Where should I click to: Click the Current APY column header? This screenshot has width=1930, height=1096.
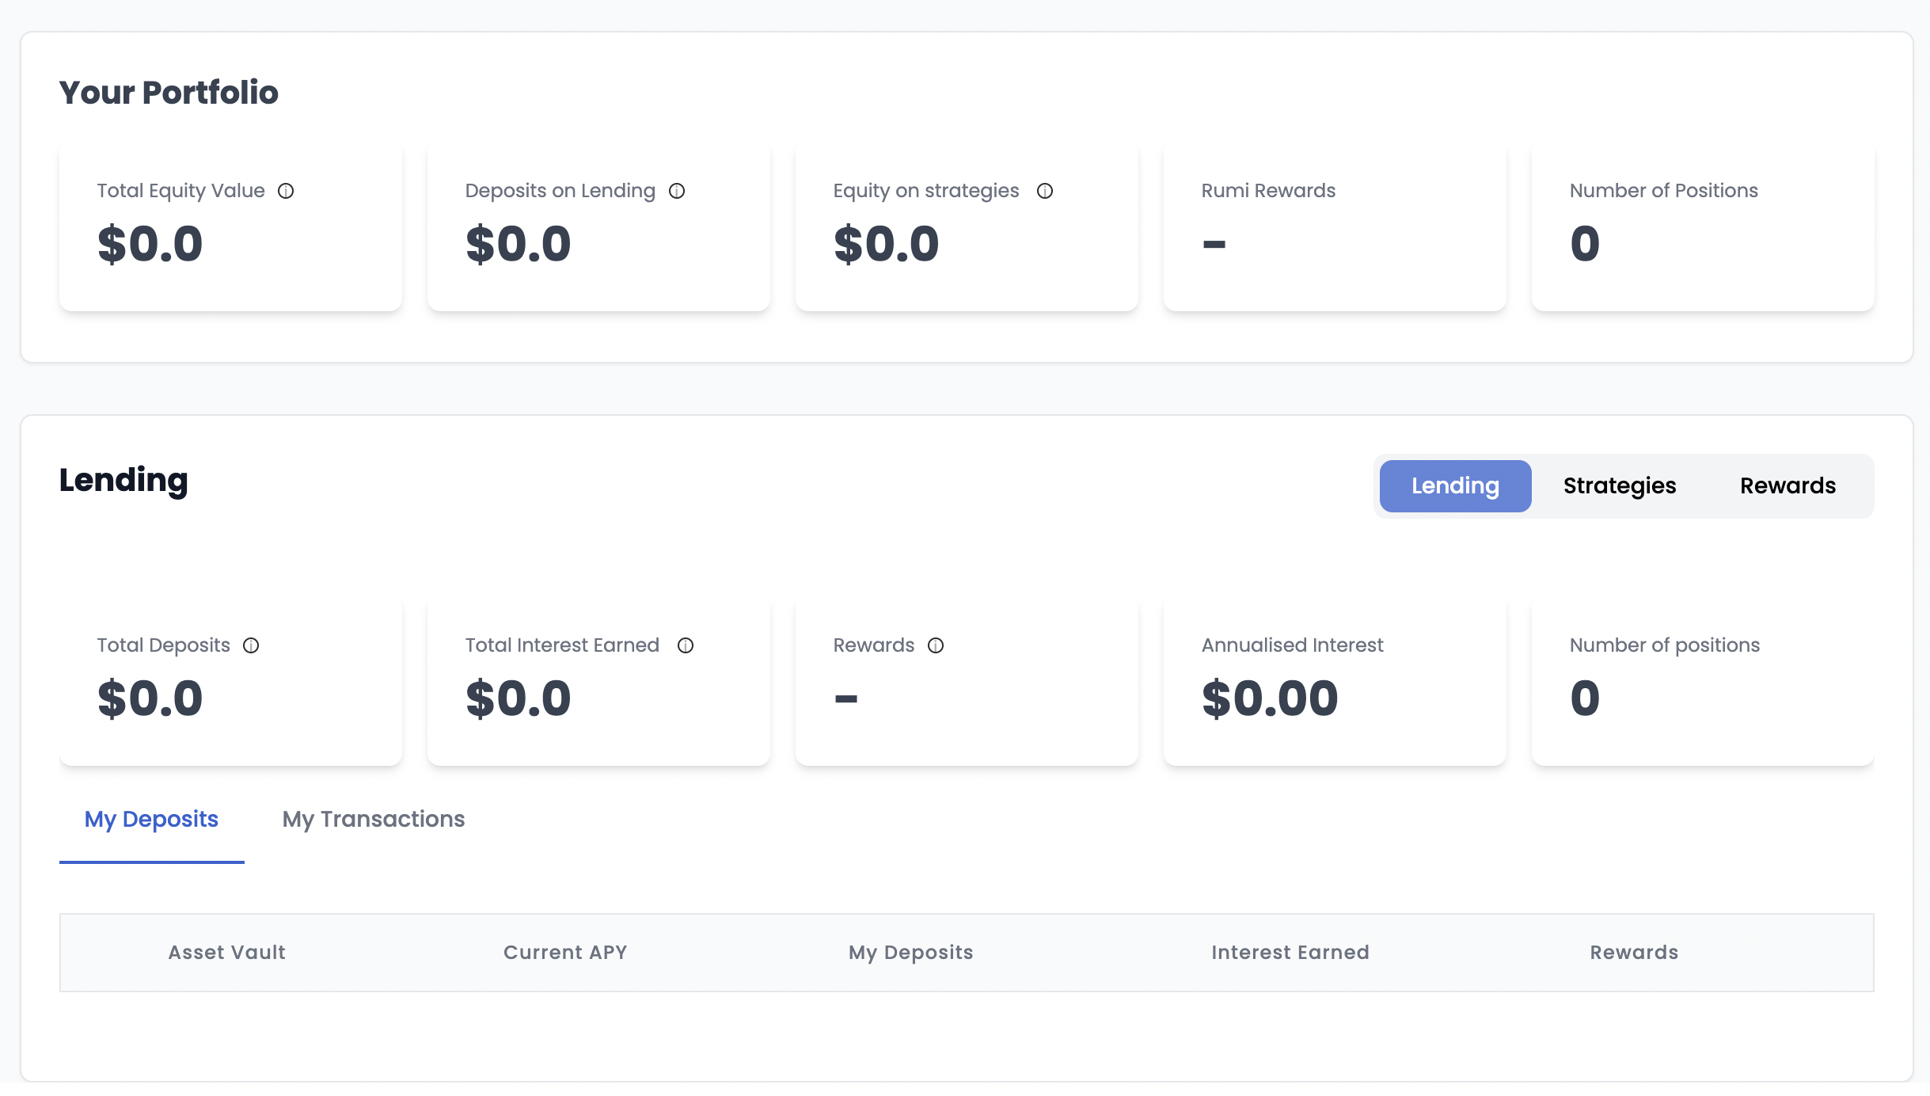[x=565, y=953]
